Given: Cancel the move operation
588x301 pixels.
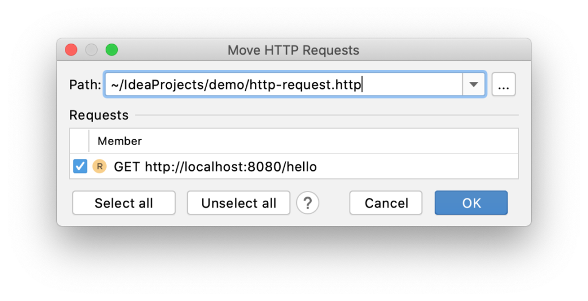Looking at the screenshot, I should (386, 203).
